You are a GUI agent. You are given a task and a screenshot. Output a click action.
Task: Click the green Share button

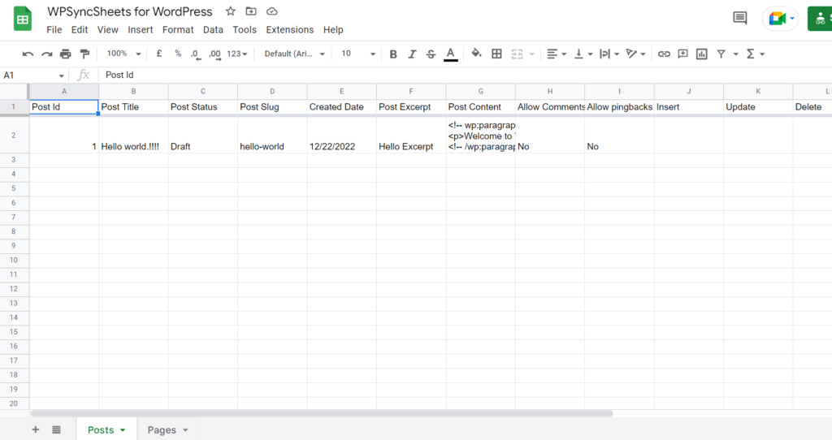[820, 19]
